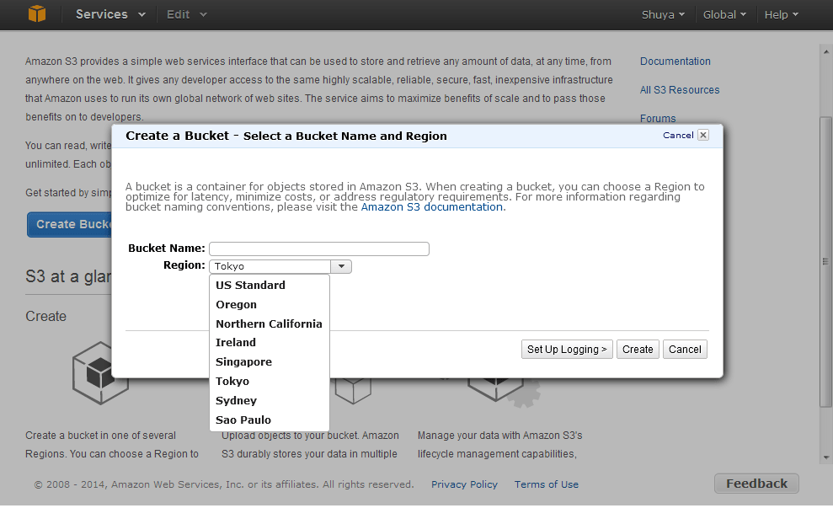Choose Sao Paulo region option
This screenshot has height=508, width=833.
(x=243, y=420)
